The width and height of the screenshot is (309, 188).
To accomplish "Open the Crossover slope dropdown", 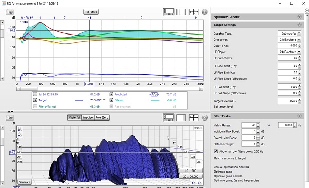I will (x=299, y=40).
